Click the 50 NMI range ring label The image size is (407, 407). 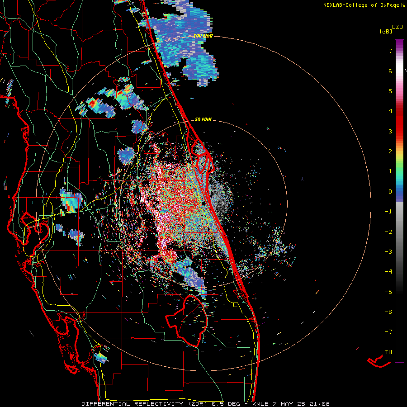coord(203,119)
